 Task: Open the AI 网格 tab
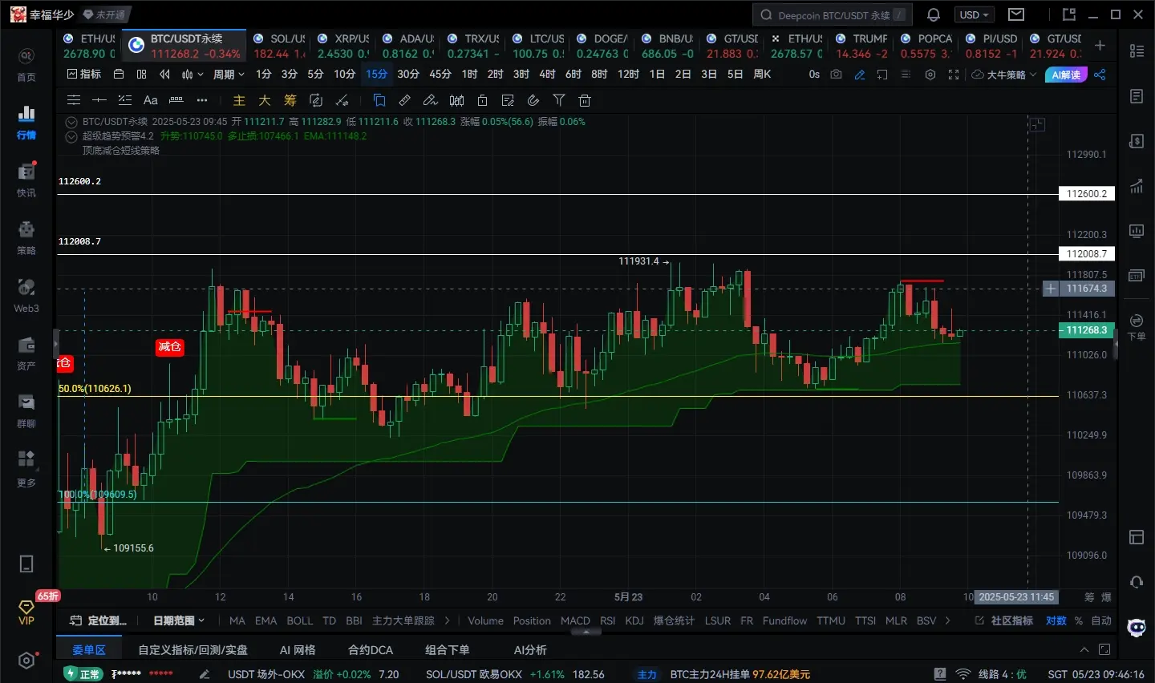click(x=298, y=649)
